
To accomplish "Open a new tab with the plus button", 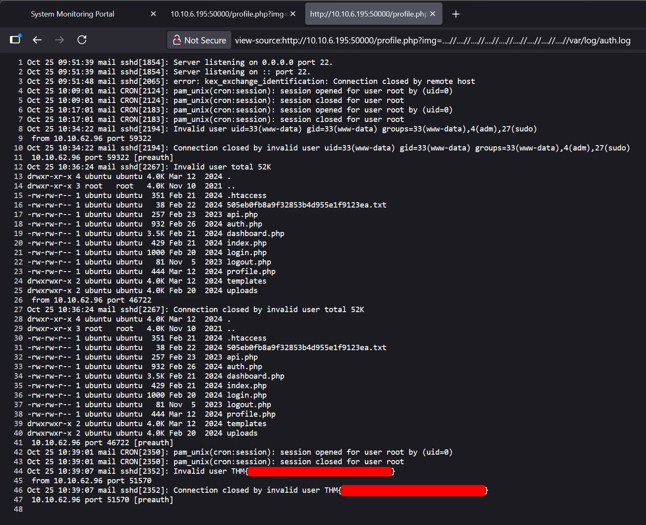I will (456, 14).
